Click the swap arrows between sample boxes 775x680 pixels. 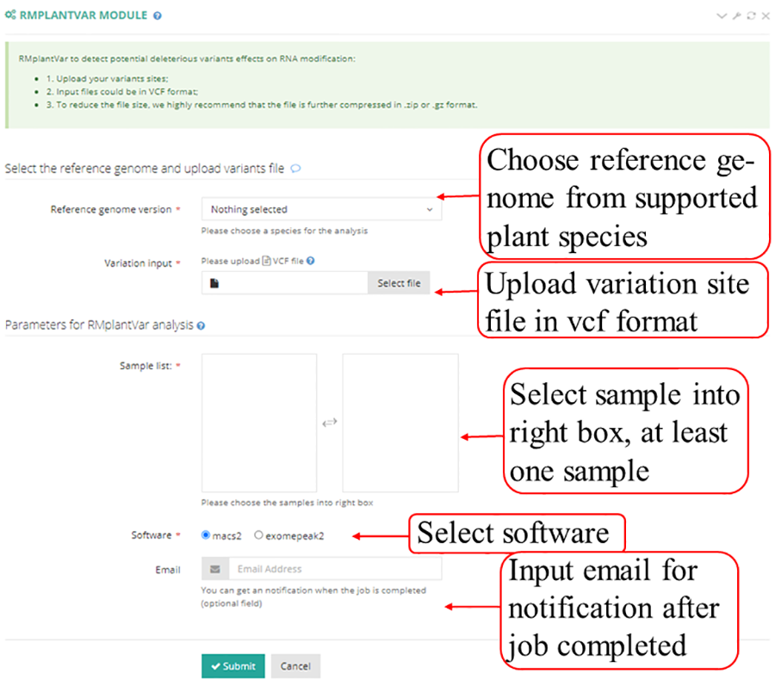pyautogui.click(x=329, y=423)
